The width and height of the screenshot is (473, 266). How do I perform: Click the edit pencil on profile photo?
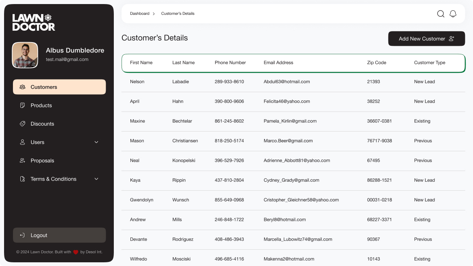[33, 64]
